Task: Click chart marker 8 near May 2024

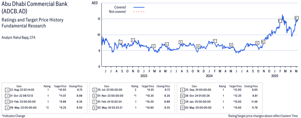Action: [x=231, y=45]
